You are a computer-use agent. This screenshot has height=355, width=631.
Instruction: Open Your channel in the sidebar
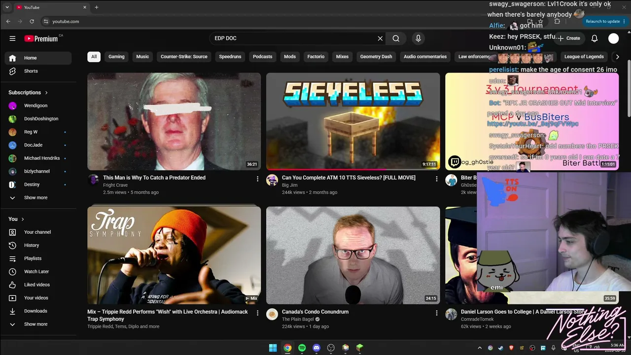click(x=38, y=232)
